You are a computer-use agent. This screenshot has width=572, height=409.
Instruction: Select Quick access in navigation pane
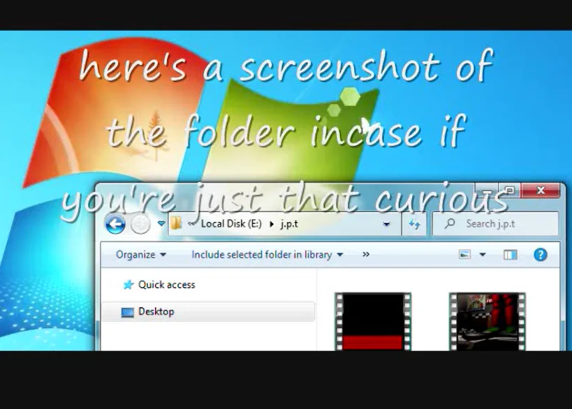(166, 285)
